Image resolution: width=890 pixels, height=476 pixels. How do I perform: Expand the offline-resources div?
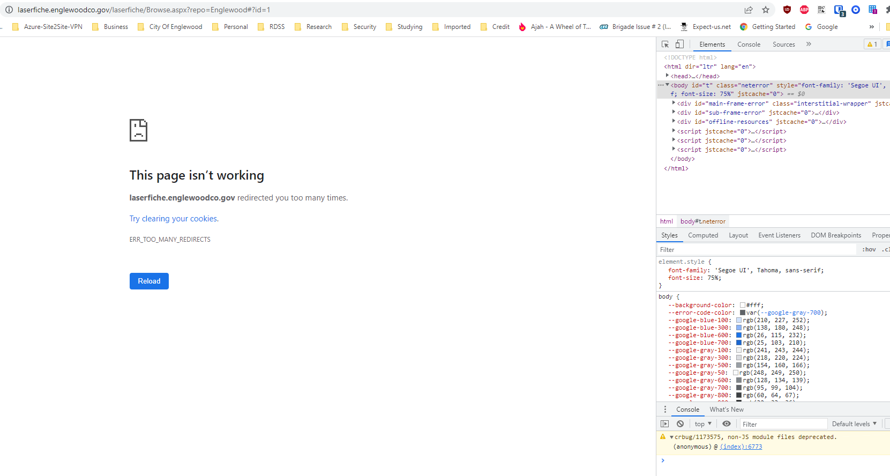click(674, 121)
